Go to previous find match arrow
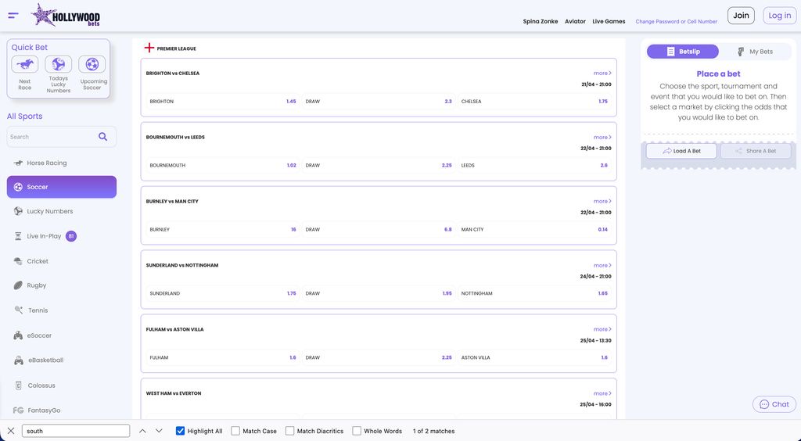 click(142, 431)
